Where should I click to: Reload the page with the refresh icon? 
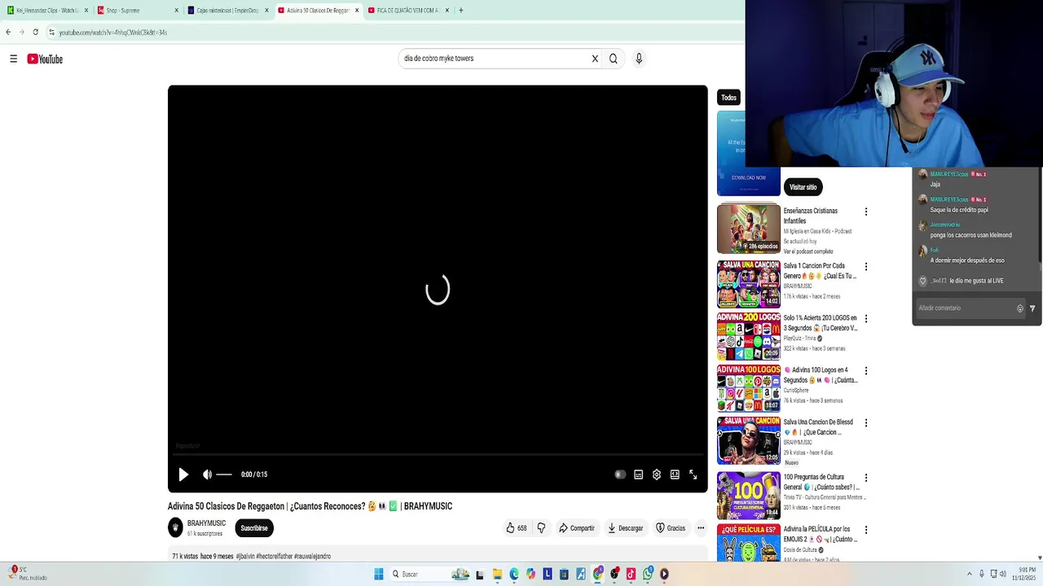coord(35,33)
